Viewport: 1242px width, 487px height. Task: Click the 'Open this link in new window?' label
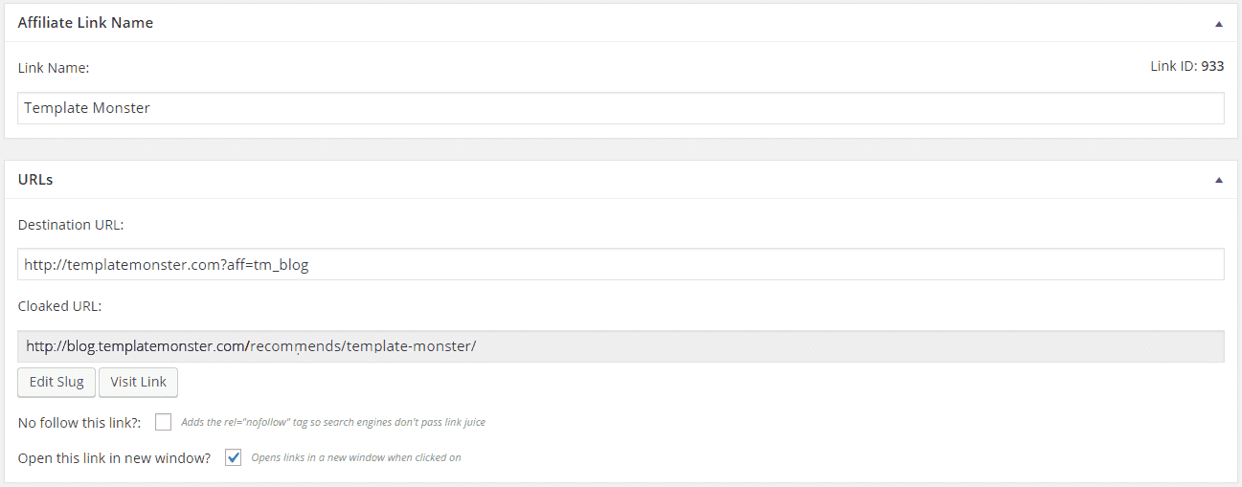pyautogui.click(x=114, y=458)
